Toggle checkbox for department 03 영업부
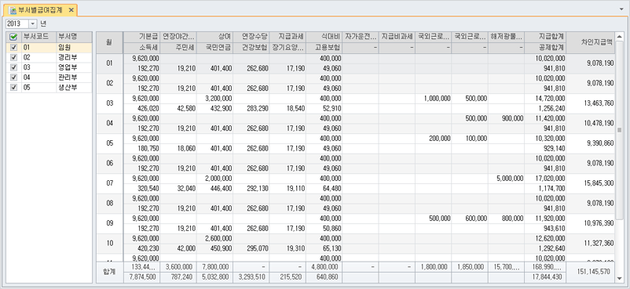 pyautogui.click(x=13, y=67)
